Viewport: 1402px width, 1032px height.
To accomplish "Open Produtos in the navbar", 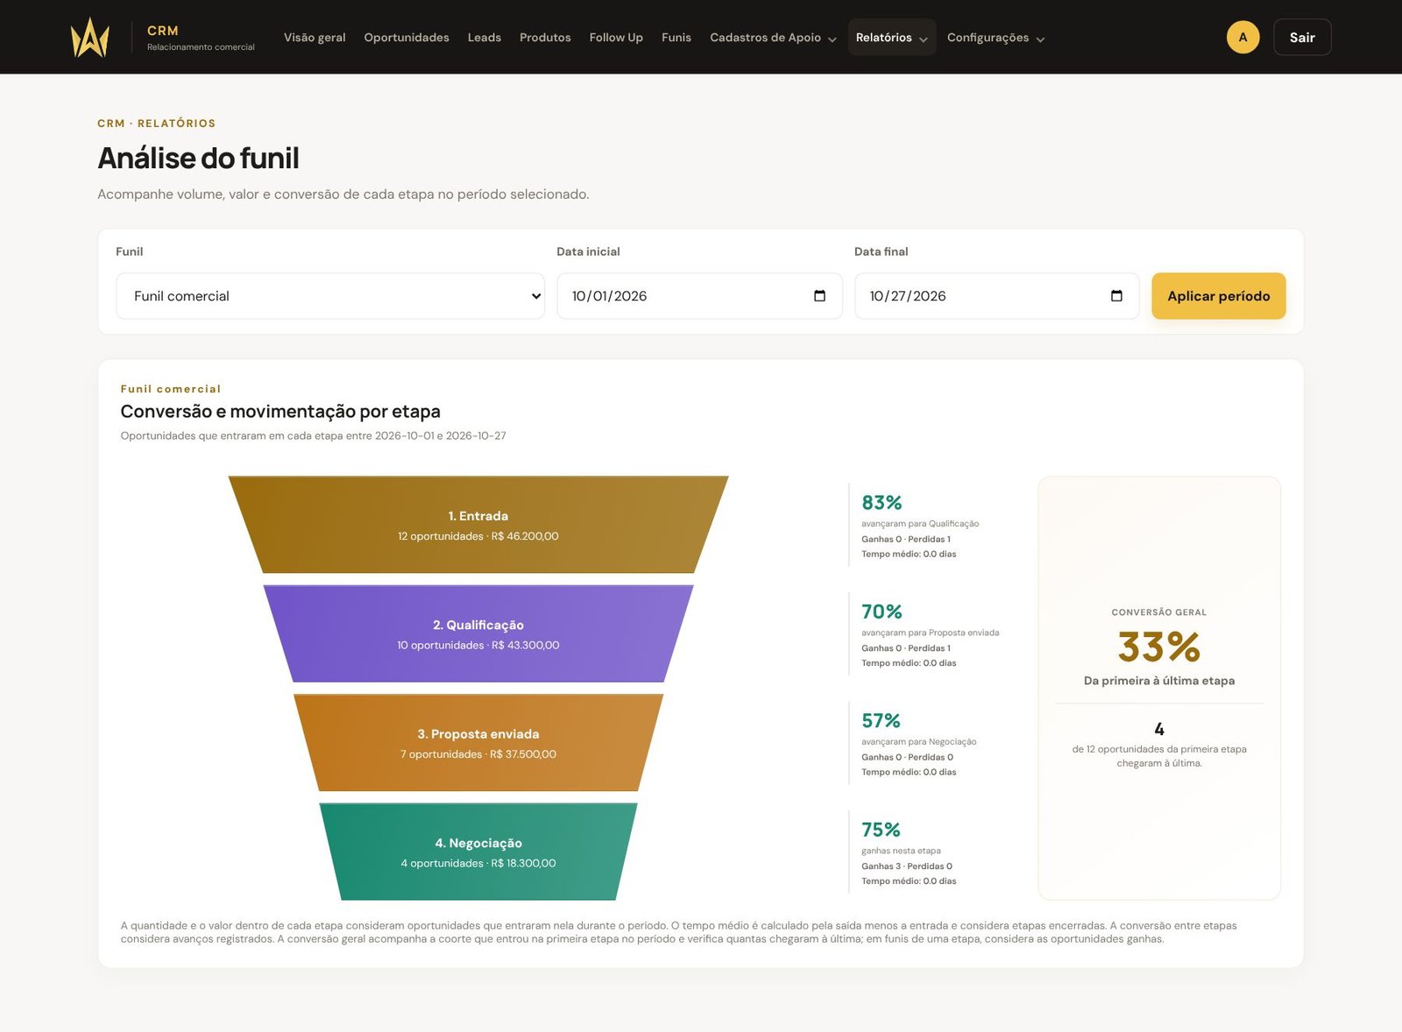I will tap(545, 38).
